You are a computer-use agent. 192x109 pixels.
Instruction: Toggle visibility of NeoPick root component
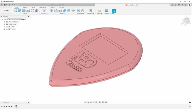(6, 19)
